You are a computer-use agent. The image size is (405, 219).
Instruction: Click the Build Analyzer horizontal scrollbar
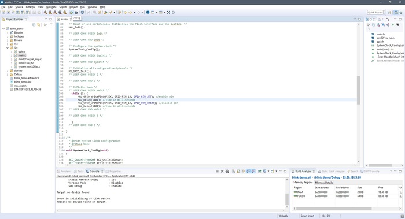point(334,209)
